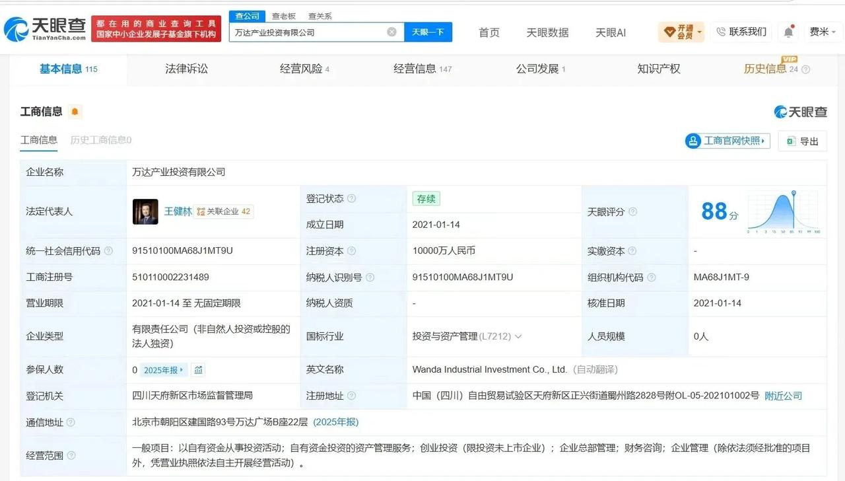Select the 基本信息 tab
The height and width of the screenshot is (481, 845).
pyautogui.click(x=68, y=69)
